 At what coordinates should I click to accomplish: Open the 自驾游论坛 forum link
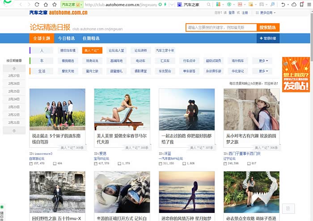pos(37,158)
